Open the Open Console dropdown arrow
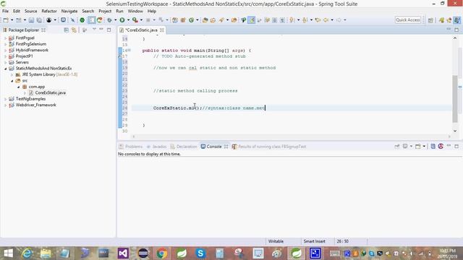 click(424, 146)
